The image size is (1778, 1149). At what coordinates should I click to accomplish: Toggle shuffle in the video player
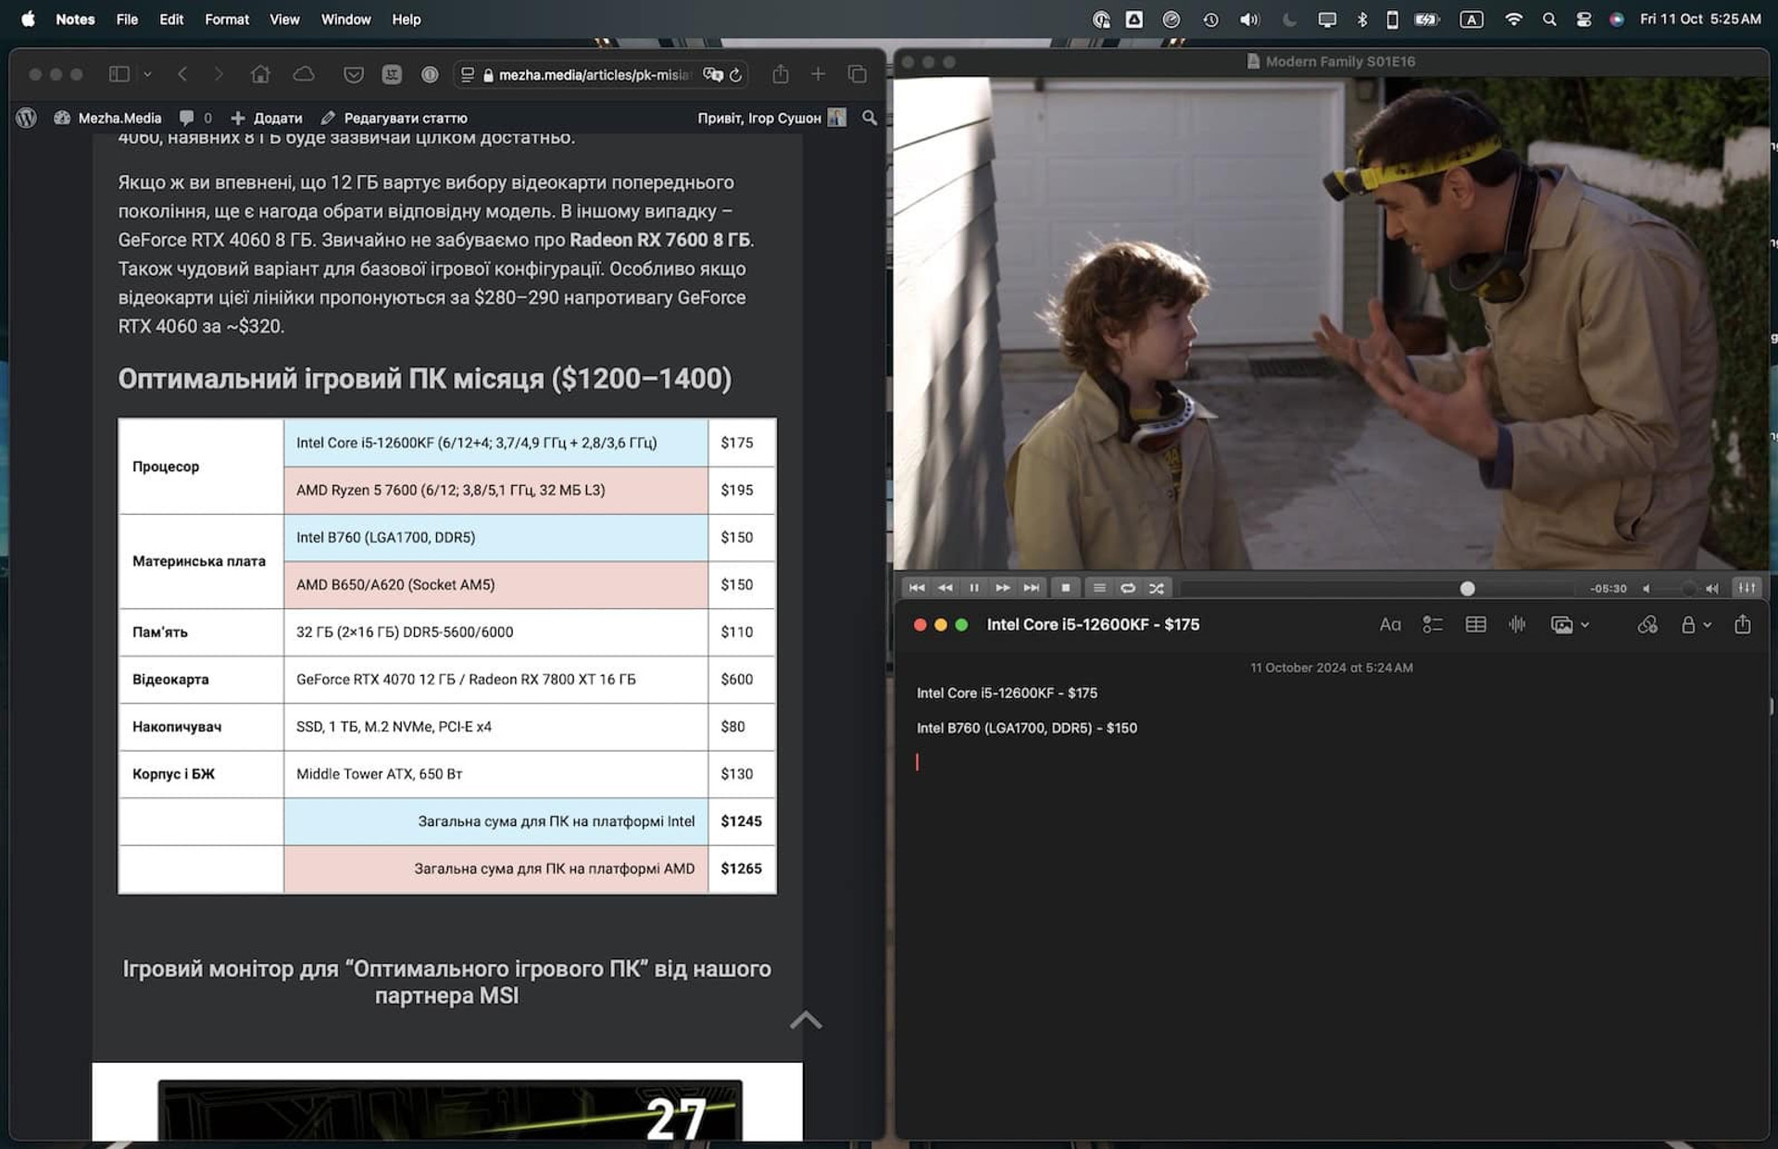tap(1157, 588)
